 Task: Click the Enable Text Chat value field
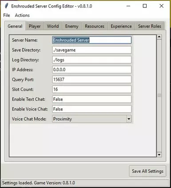click(x=92, y=99)
